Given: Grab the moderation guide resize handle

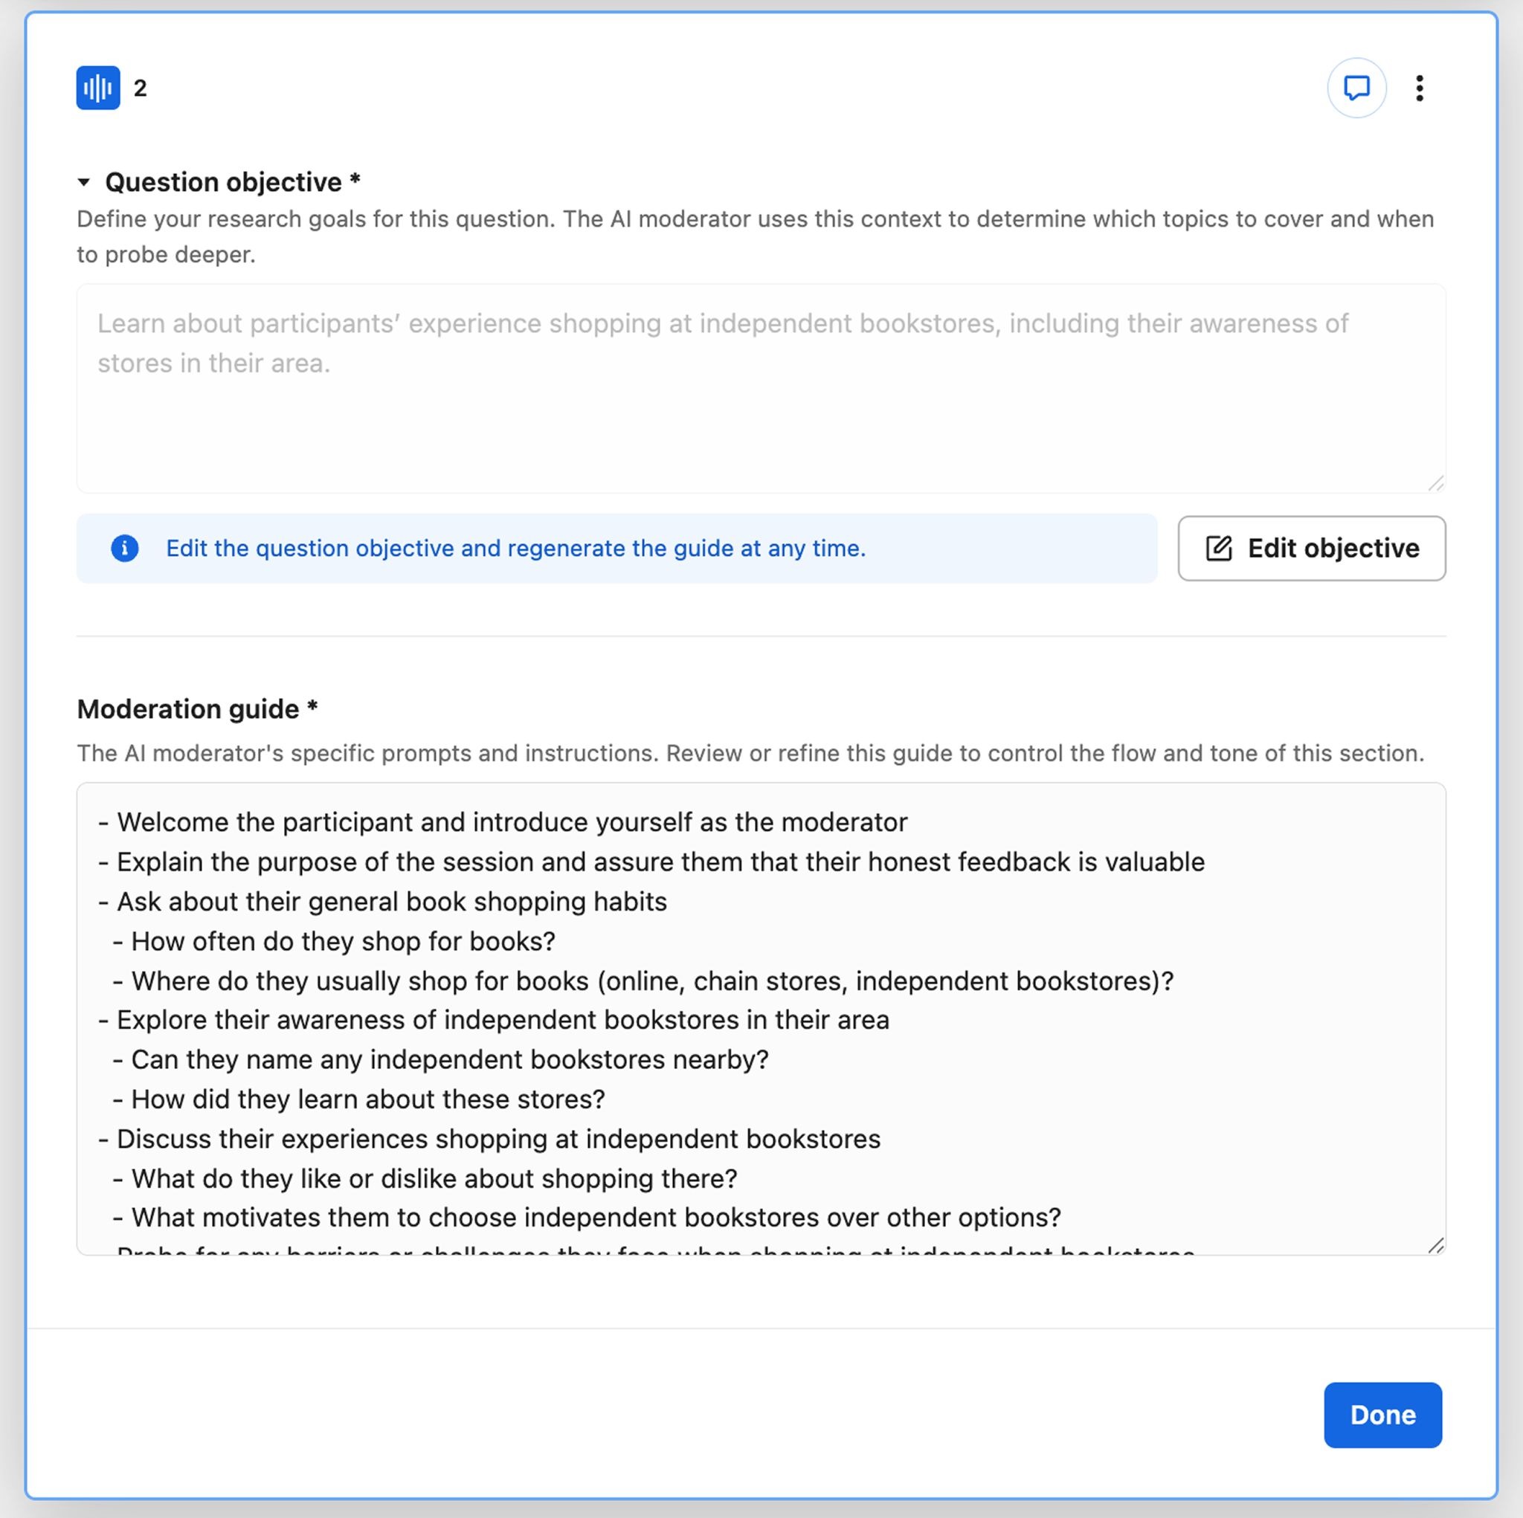Looking at the screenshot, I should click(1435, 1245).
